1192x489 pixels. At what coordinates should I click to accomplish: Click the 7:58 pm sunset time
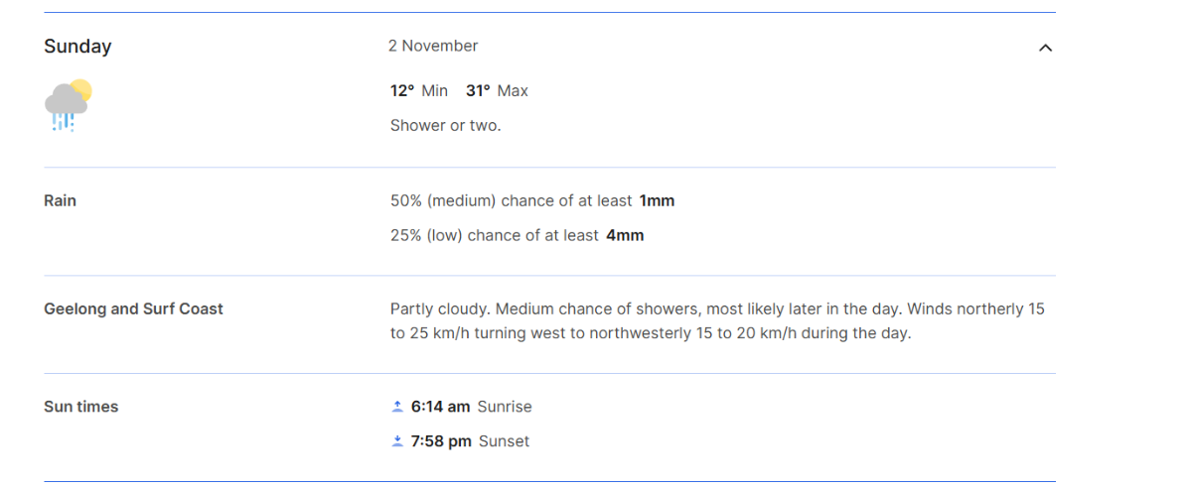click(x=441, y=441)
